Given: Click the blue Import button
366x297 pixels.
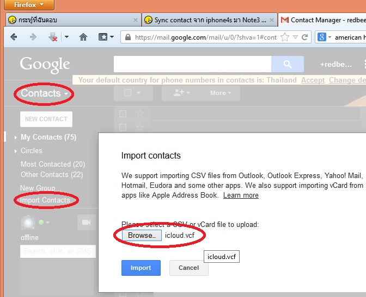Looking at the screenshot, I should [x=141, y=268].
